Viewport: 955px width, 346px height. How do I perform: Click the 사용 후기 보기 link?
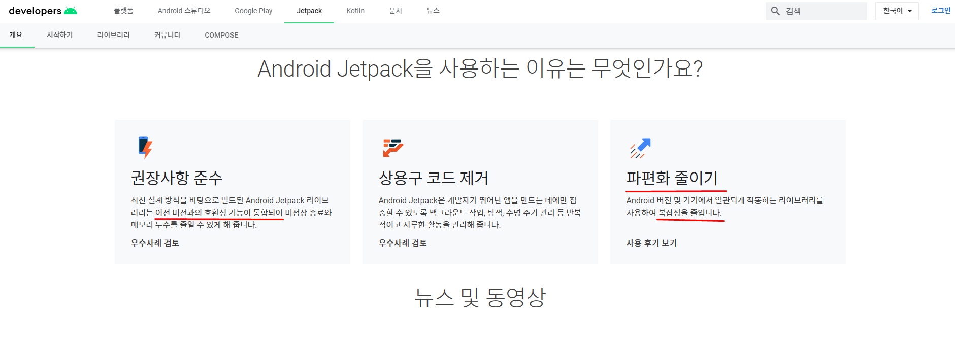651,243
